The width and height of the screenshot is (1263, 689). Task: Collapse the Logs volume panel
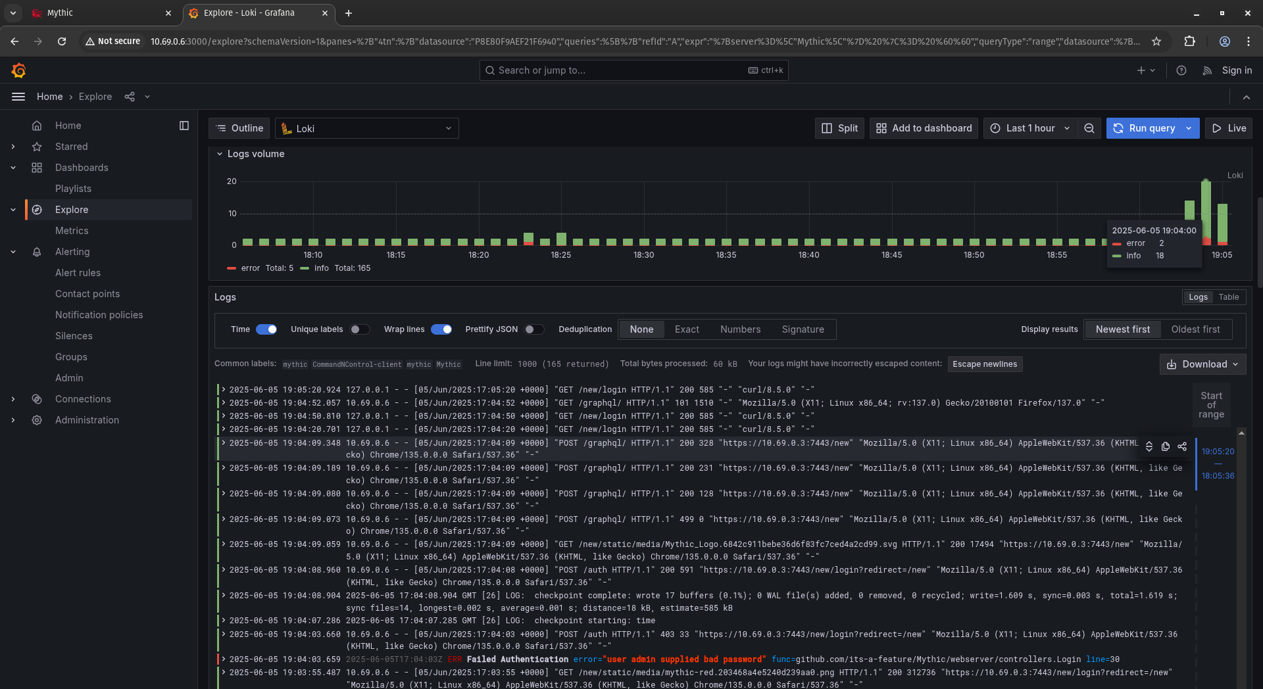coord(220,154)
